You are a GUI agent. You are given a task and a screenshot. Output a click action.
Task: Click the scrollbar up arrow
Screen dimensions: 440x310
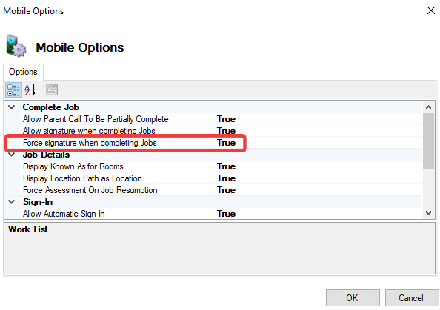pos(428,107)
